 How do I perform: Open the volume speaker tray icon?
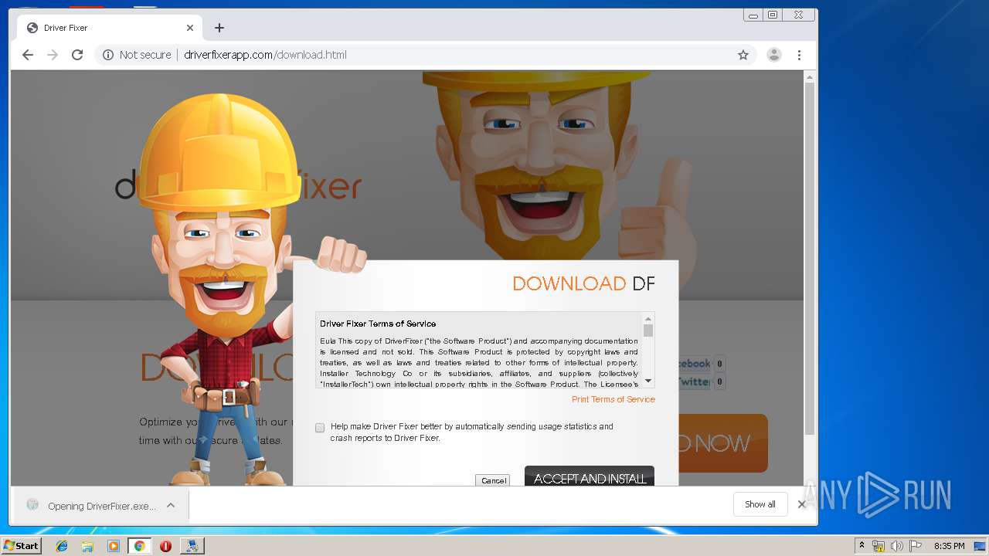(896, 546)
